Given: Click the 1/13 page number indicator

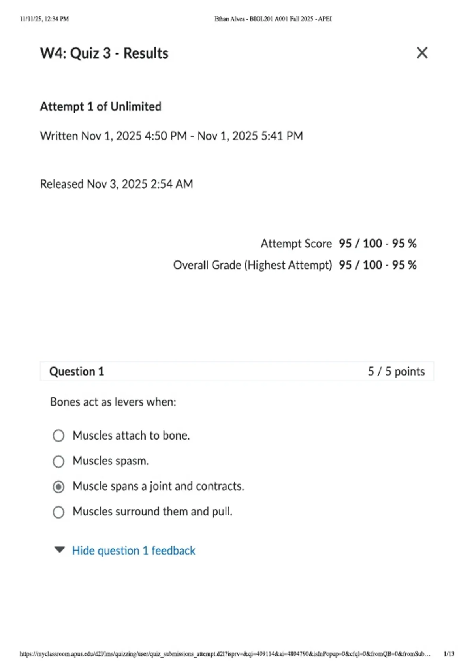Looking at the screenshot, I should 449,654.
